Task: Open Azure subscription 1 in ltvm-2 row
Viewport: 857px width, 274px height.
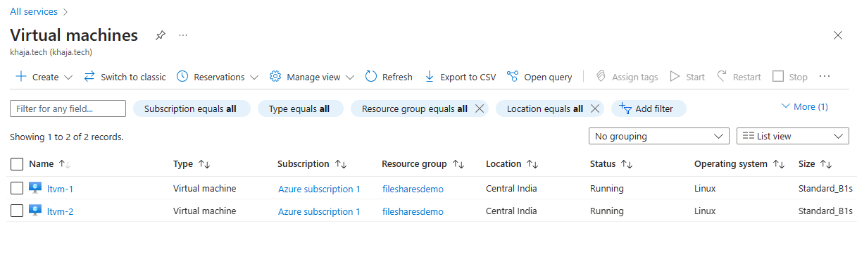Action: pyautogui.click(x=319, y=211)
